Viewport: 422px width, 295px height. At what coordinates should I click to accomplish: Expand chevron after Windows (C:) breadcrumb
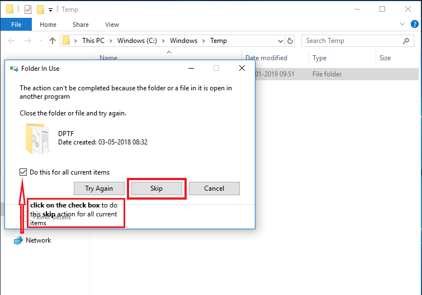163,41
